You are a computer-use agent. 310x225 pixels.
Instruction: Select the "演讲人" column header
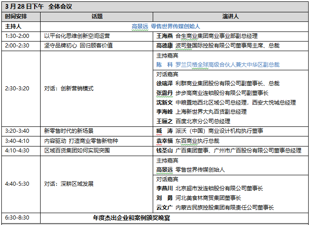pos(230,16)
